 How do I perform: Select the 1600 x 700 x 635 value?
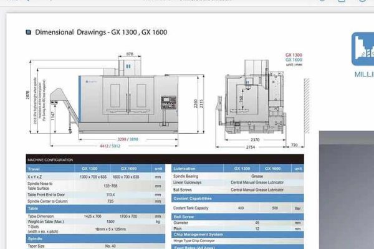(126, 177)
